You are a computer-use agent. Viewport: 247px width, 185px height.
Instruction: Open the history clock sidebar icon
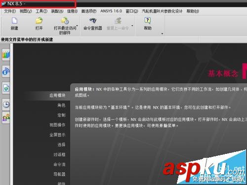(x=6, y=105)
